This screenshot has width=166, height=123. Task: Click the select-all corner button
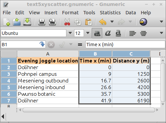9,54
